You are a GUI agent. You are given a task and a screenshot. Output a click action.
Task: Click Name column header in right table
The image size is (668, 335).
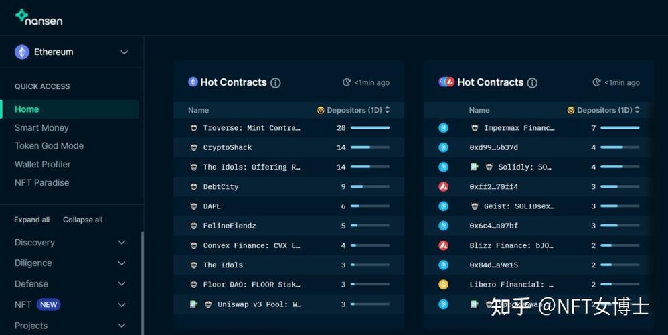point(479,110)
